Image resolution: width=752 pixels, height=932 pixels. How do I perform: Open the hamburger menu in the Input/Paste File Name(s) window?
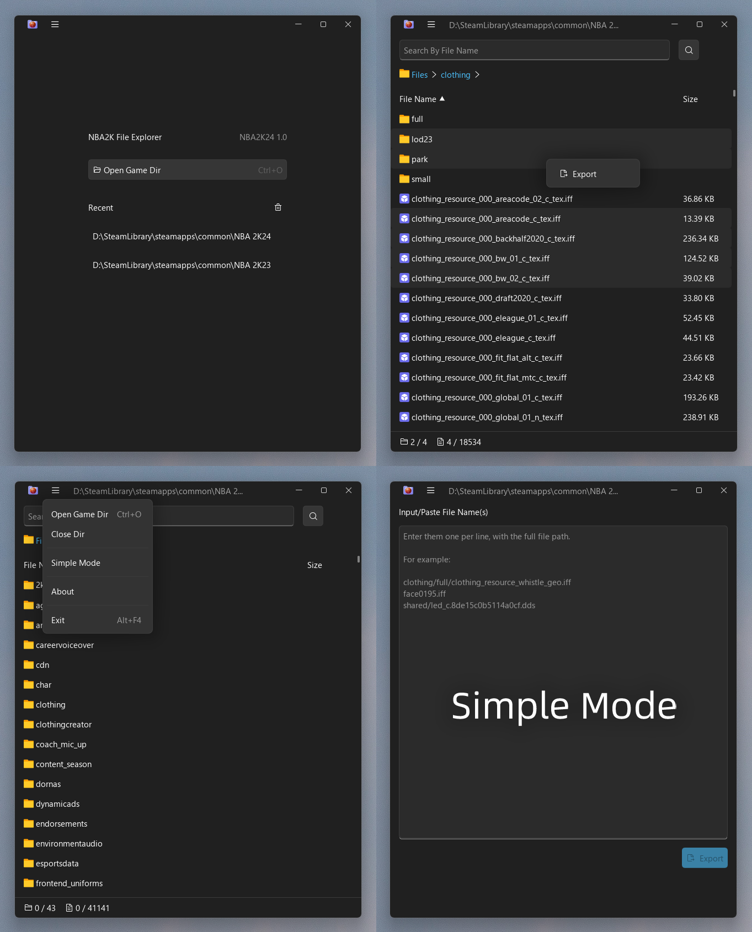[x=431, y=490]
